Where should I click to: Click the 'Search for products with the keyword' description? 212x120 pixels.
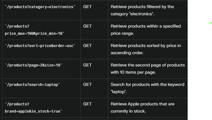[x=147, y=84]
